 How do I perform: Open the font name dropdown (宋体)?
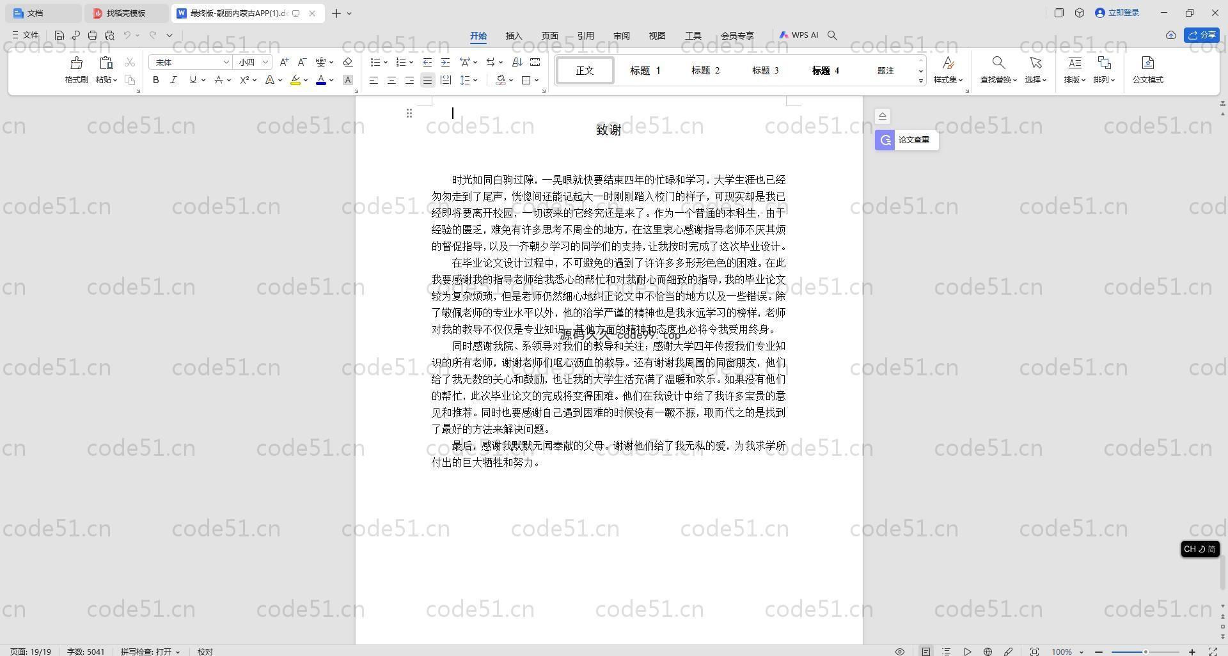[226, 62]
